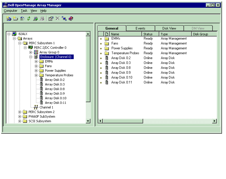Switch to the Disk View tab
This screenshot has height=179, width=226.
point(169,28)
